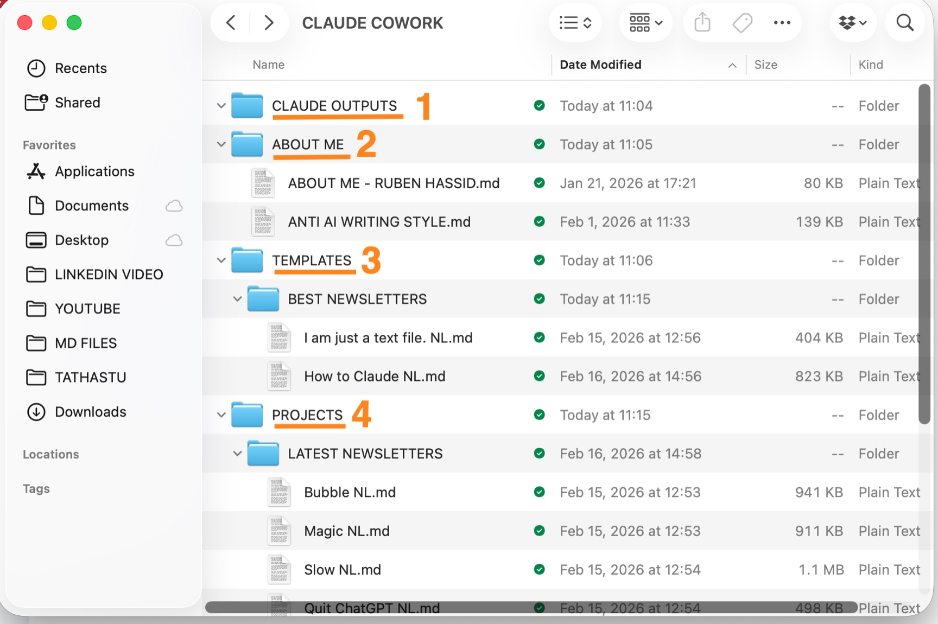The height and width of the screenshot is (624, 938).
Task: Open the Dropbox toolbar menu
Action: (853, 23)
